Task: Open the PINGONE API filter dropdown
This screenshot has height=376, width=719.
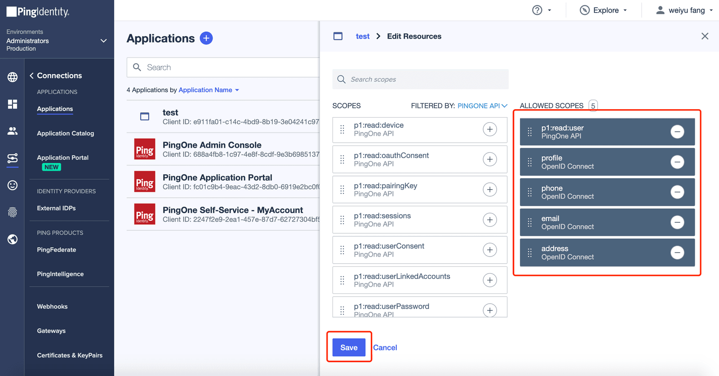Action: pos(482,106)
